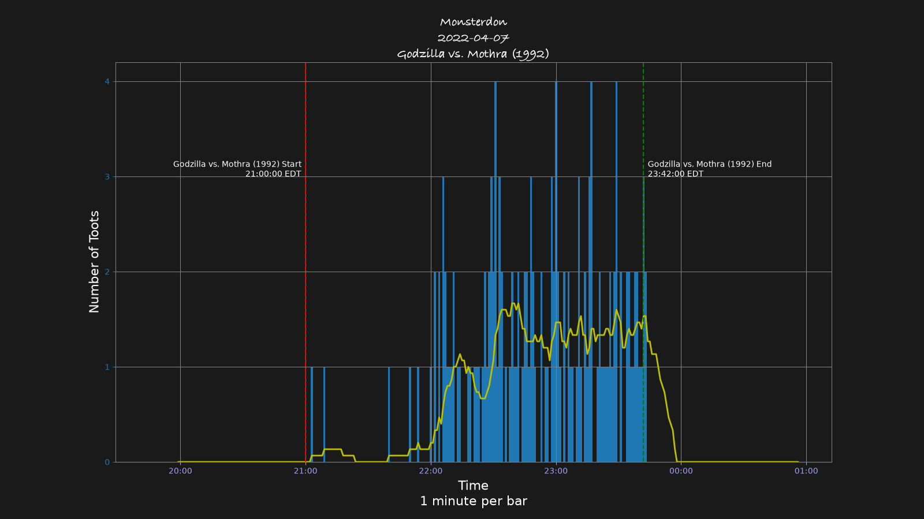The height and width of the screenshot is (519, 924).
Task: Click the chart title "Monsterdon"
Action: click(x=473, y=22)
